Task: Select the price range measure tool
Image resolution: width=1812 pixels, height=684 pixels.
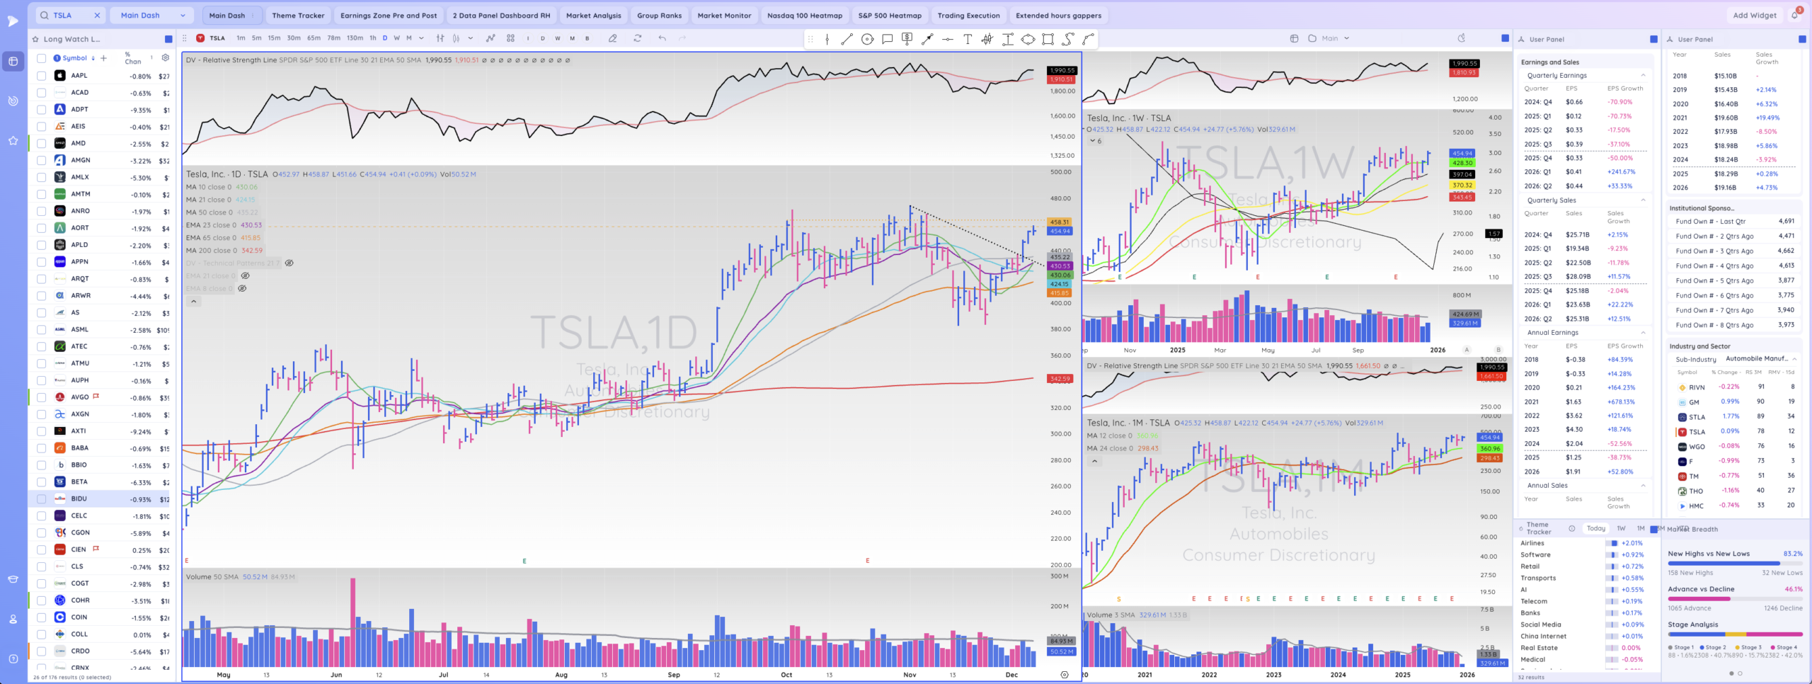Action: [1008, 39]
